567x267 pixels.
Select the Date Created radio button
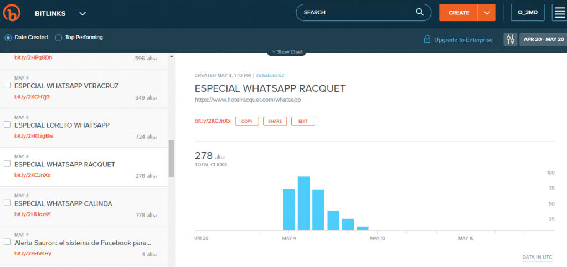tap(8, 38)
